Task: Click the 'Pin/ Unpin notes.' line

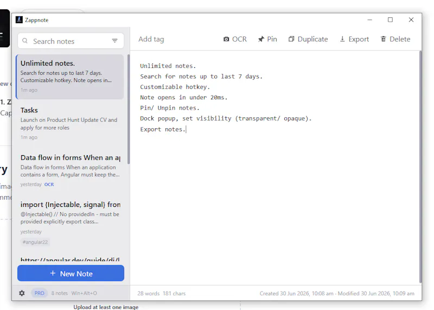Action: tap(170, 108)
